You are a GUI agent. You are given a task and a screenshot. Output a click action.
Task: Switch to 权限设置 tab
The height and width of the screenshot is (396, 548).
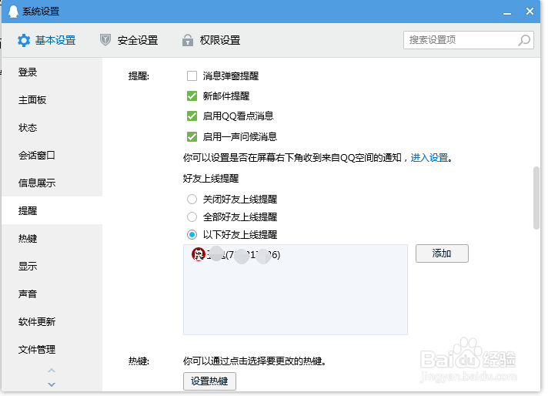click(212, 40)
